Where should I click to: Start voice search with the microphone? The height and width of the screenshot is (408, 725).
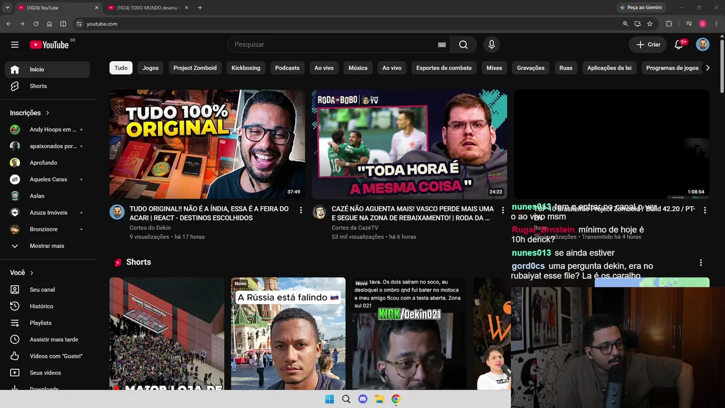tap(492, 45)
